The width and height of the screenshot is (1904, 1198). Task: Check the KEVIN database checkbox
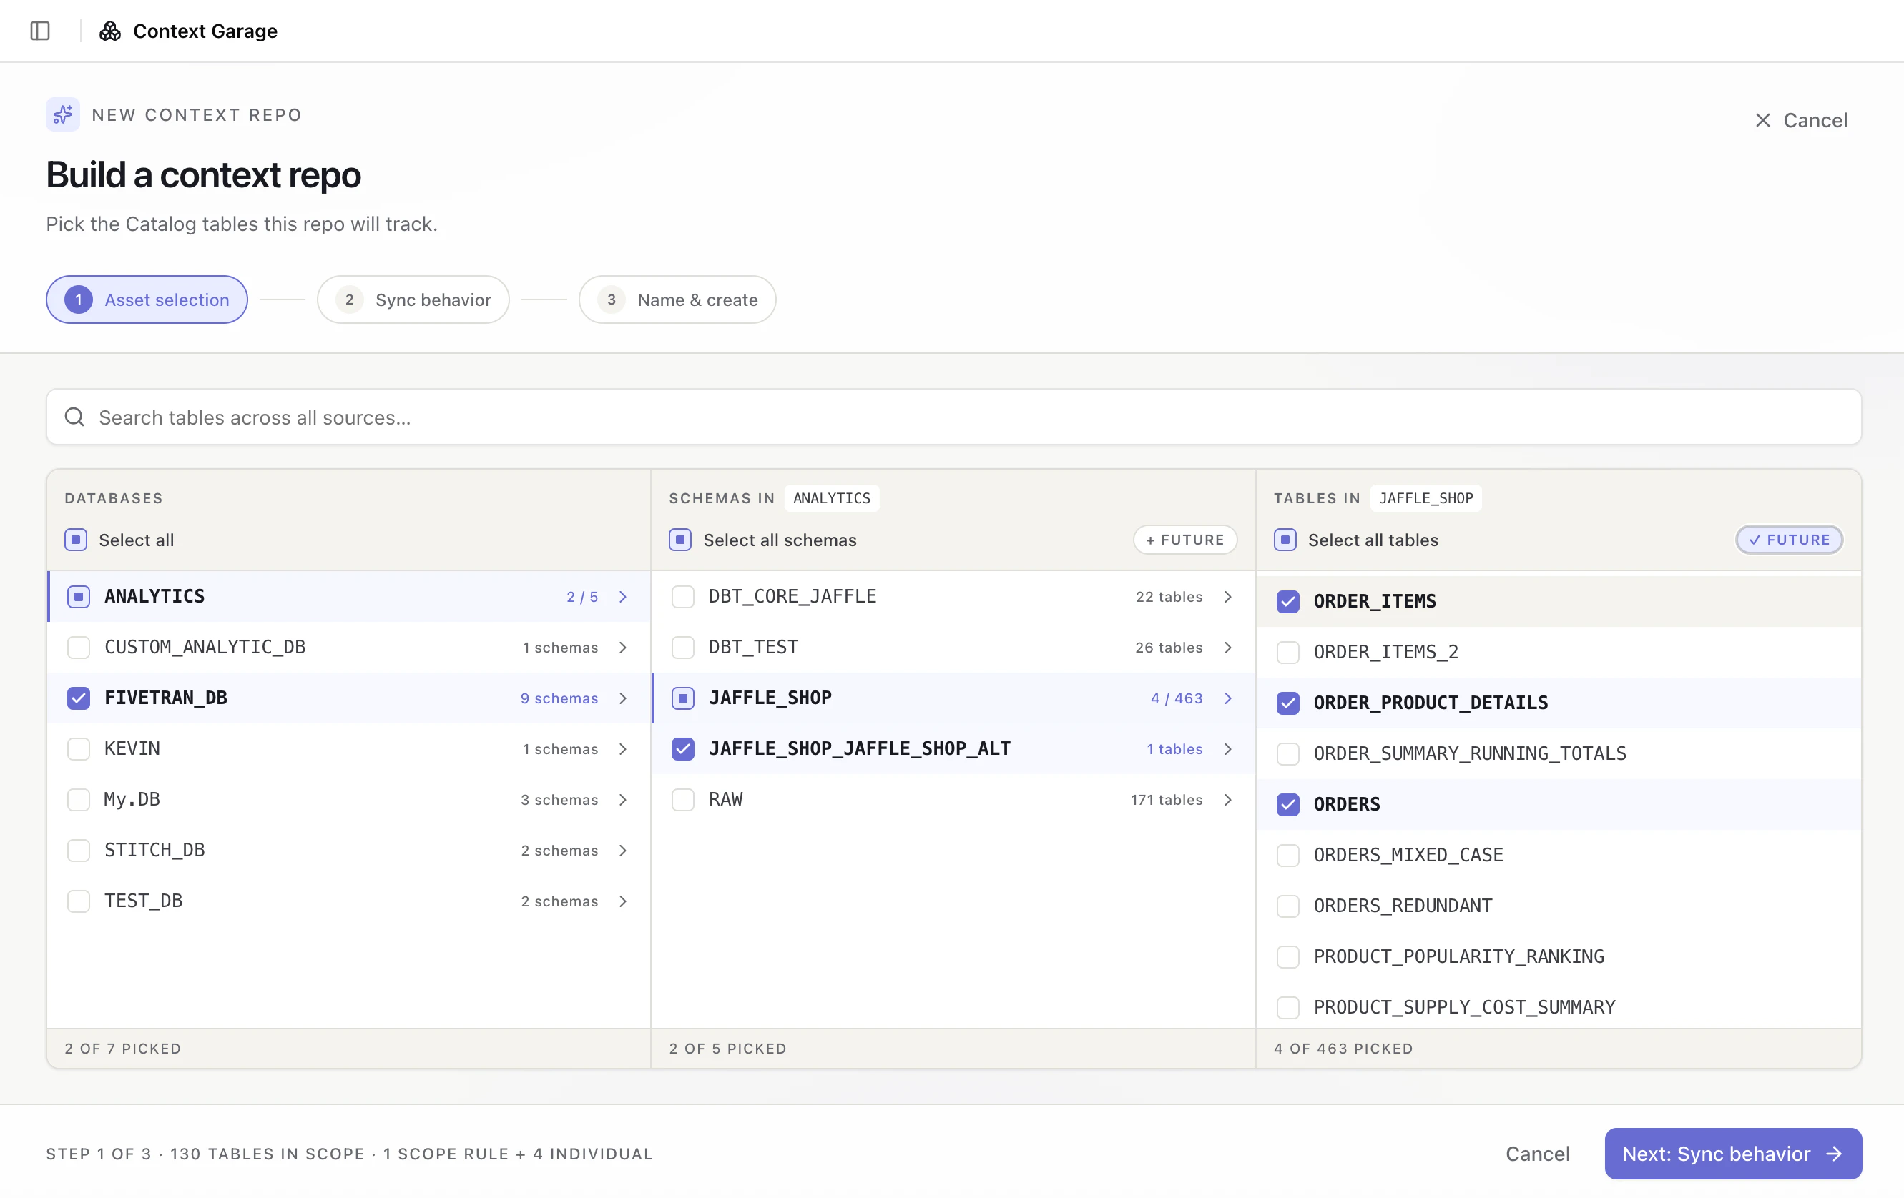click(78, 748)
